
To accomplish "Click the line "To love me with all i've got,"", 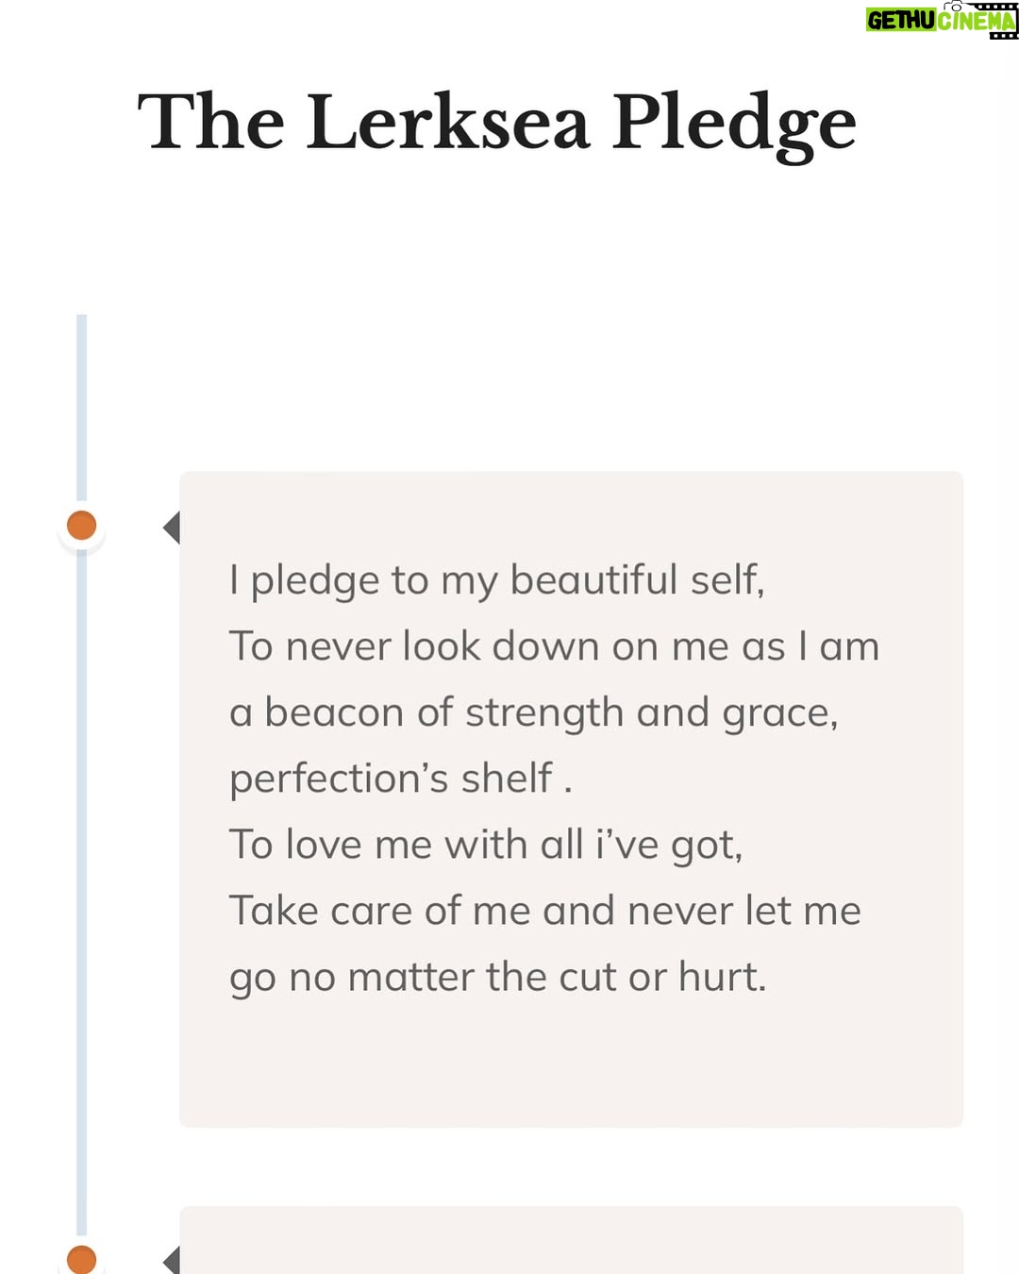I will [x=486, y=846].
